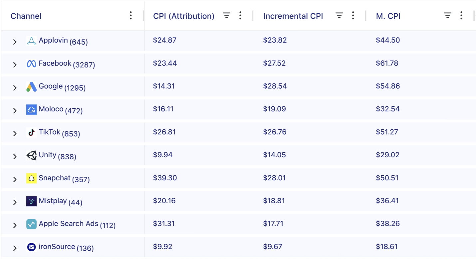Open filter for Incremental CPI column
476x259 pixels.
click(x=339, y=15)
